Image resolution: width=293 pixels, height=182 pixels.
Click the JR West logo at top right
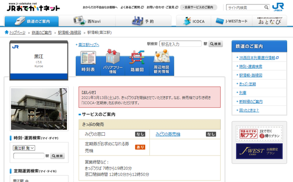(278, 7)
